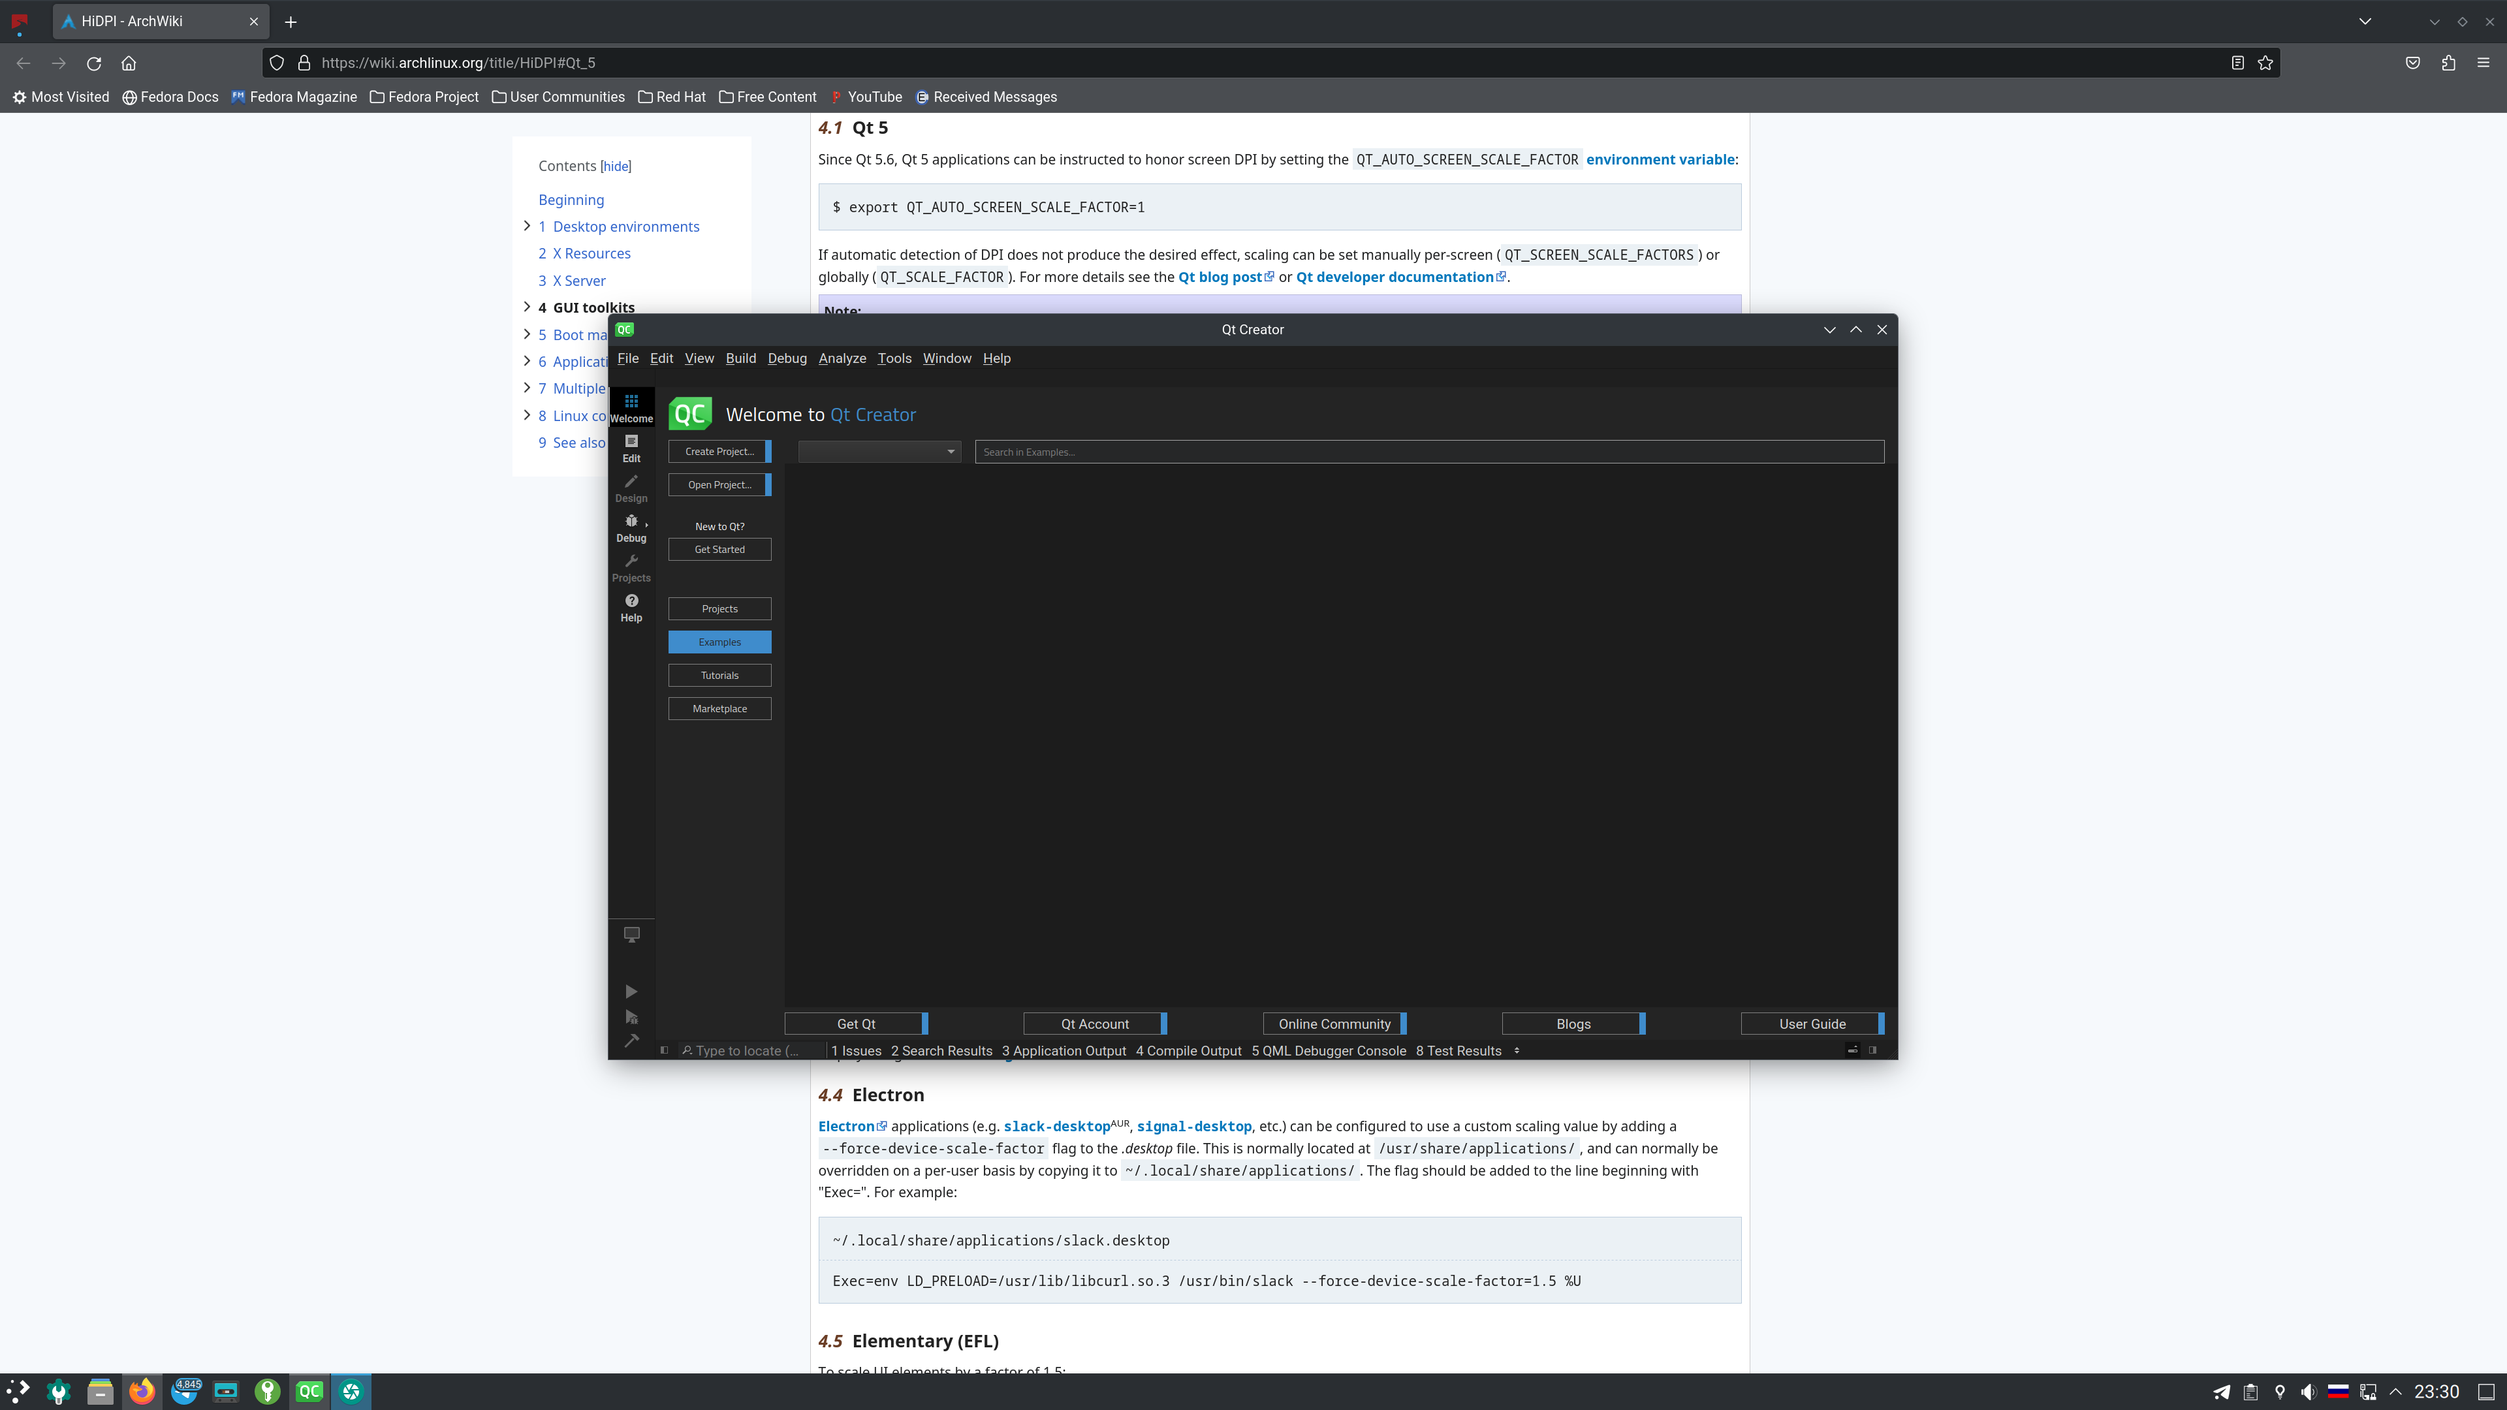Open a new Firefox tab

pyautogui.click(x=290, y=22)
